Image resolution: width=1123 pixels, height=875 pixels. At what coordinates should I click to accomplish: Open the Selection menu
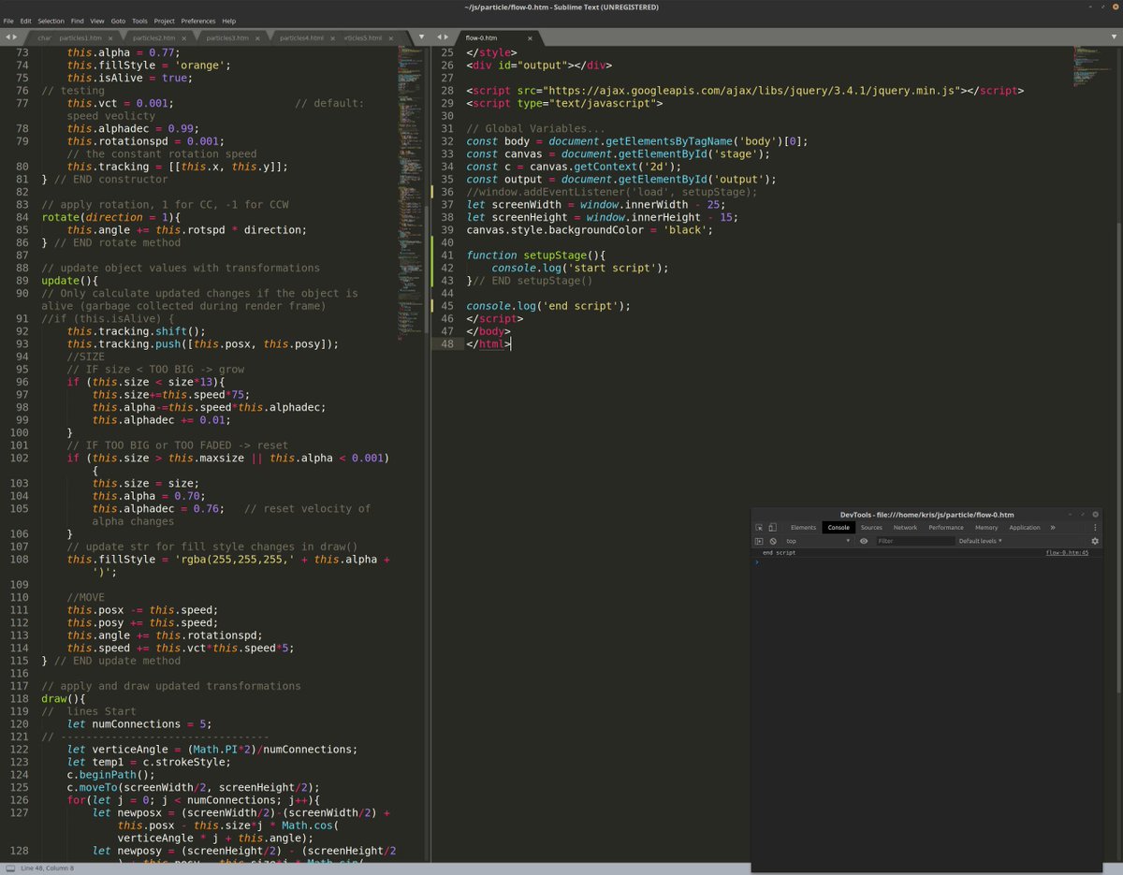[x=51, y=21]
